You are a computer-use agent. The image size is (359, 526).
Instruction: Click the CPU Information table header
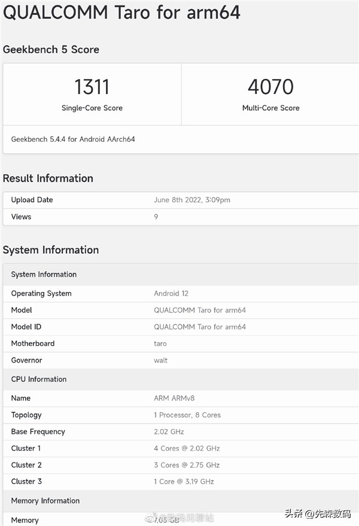tap(39, 379)
